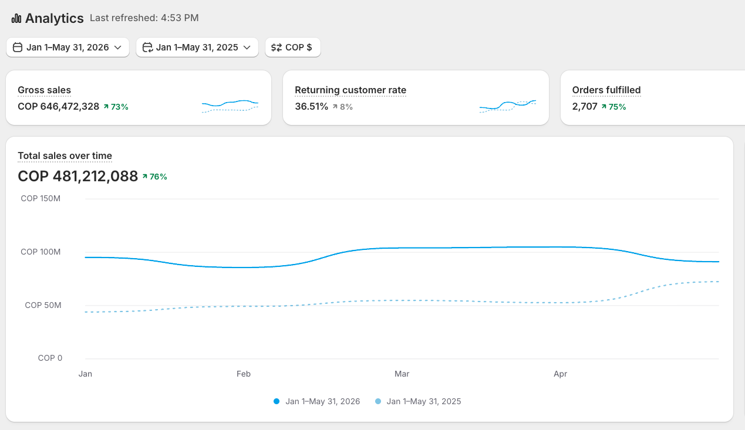745x430 pixels.
Task: Open the Orders fulfilled report
Action: tap(606, 90)
